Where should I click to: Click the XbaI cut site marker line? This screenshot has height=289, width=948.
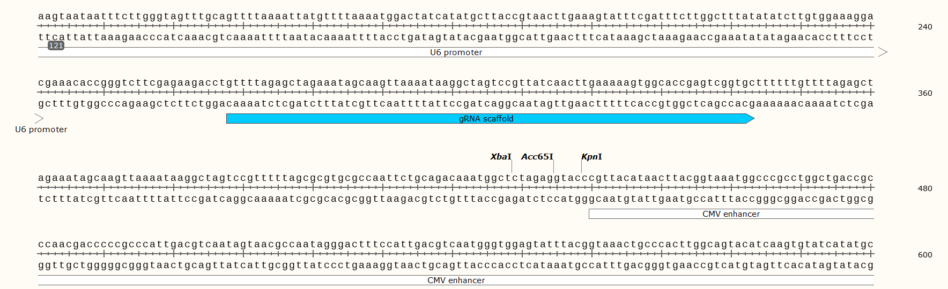click(512, 166)
